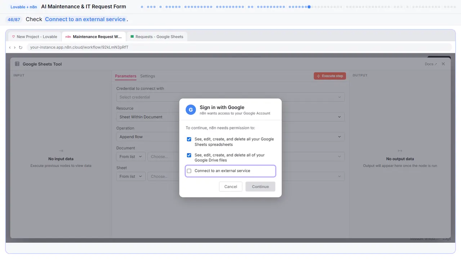
Task: Expand the Resource dropdown
Action: tap(230, 117)
